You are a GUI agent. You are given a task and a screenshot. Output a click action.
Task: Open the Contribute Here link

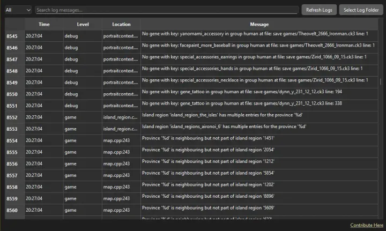[367, 225]
